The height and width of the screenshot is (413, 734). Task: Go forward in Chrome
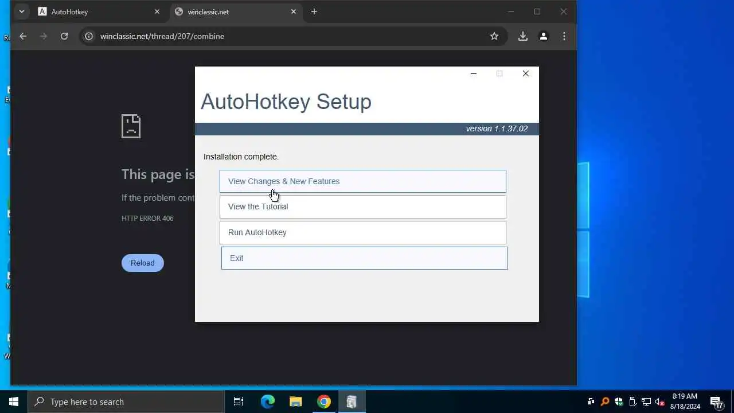tap(44, 36)
